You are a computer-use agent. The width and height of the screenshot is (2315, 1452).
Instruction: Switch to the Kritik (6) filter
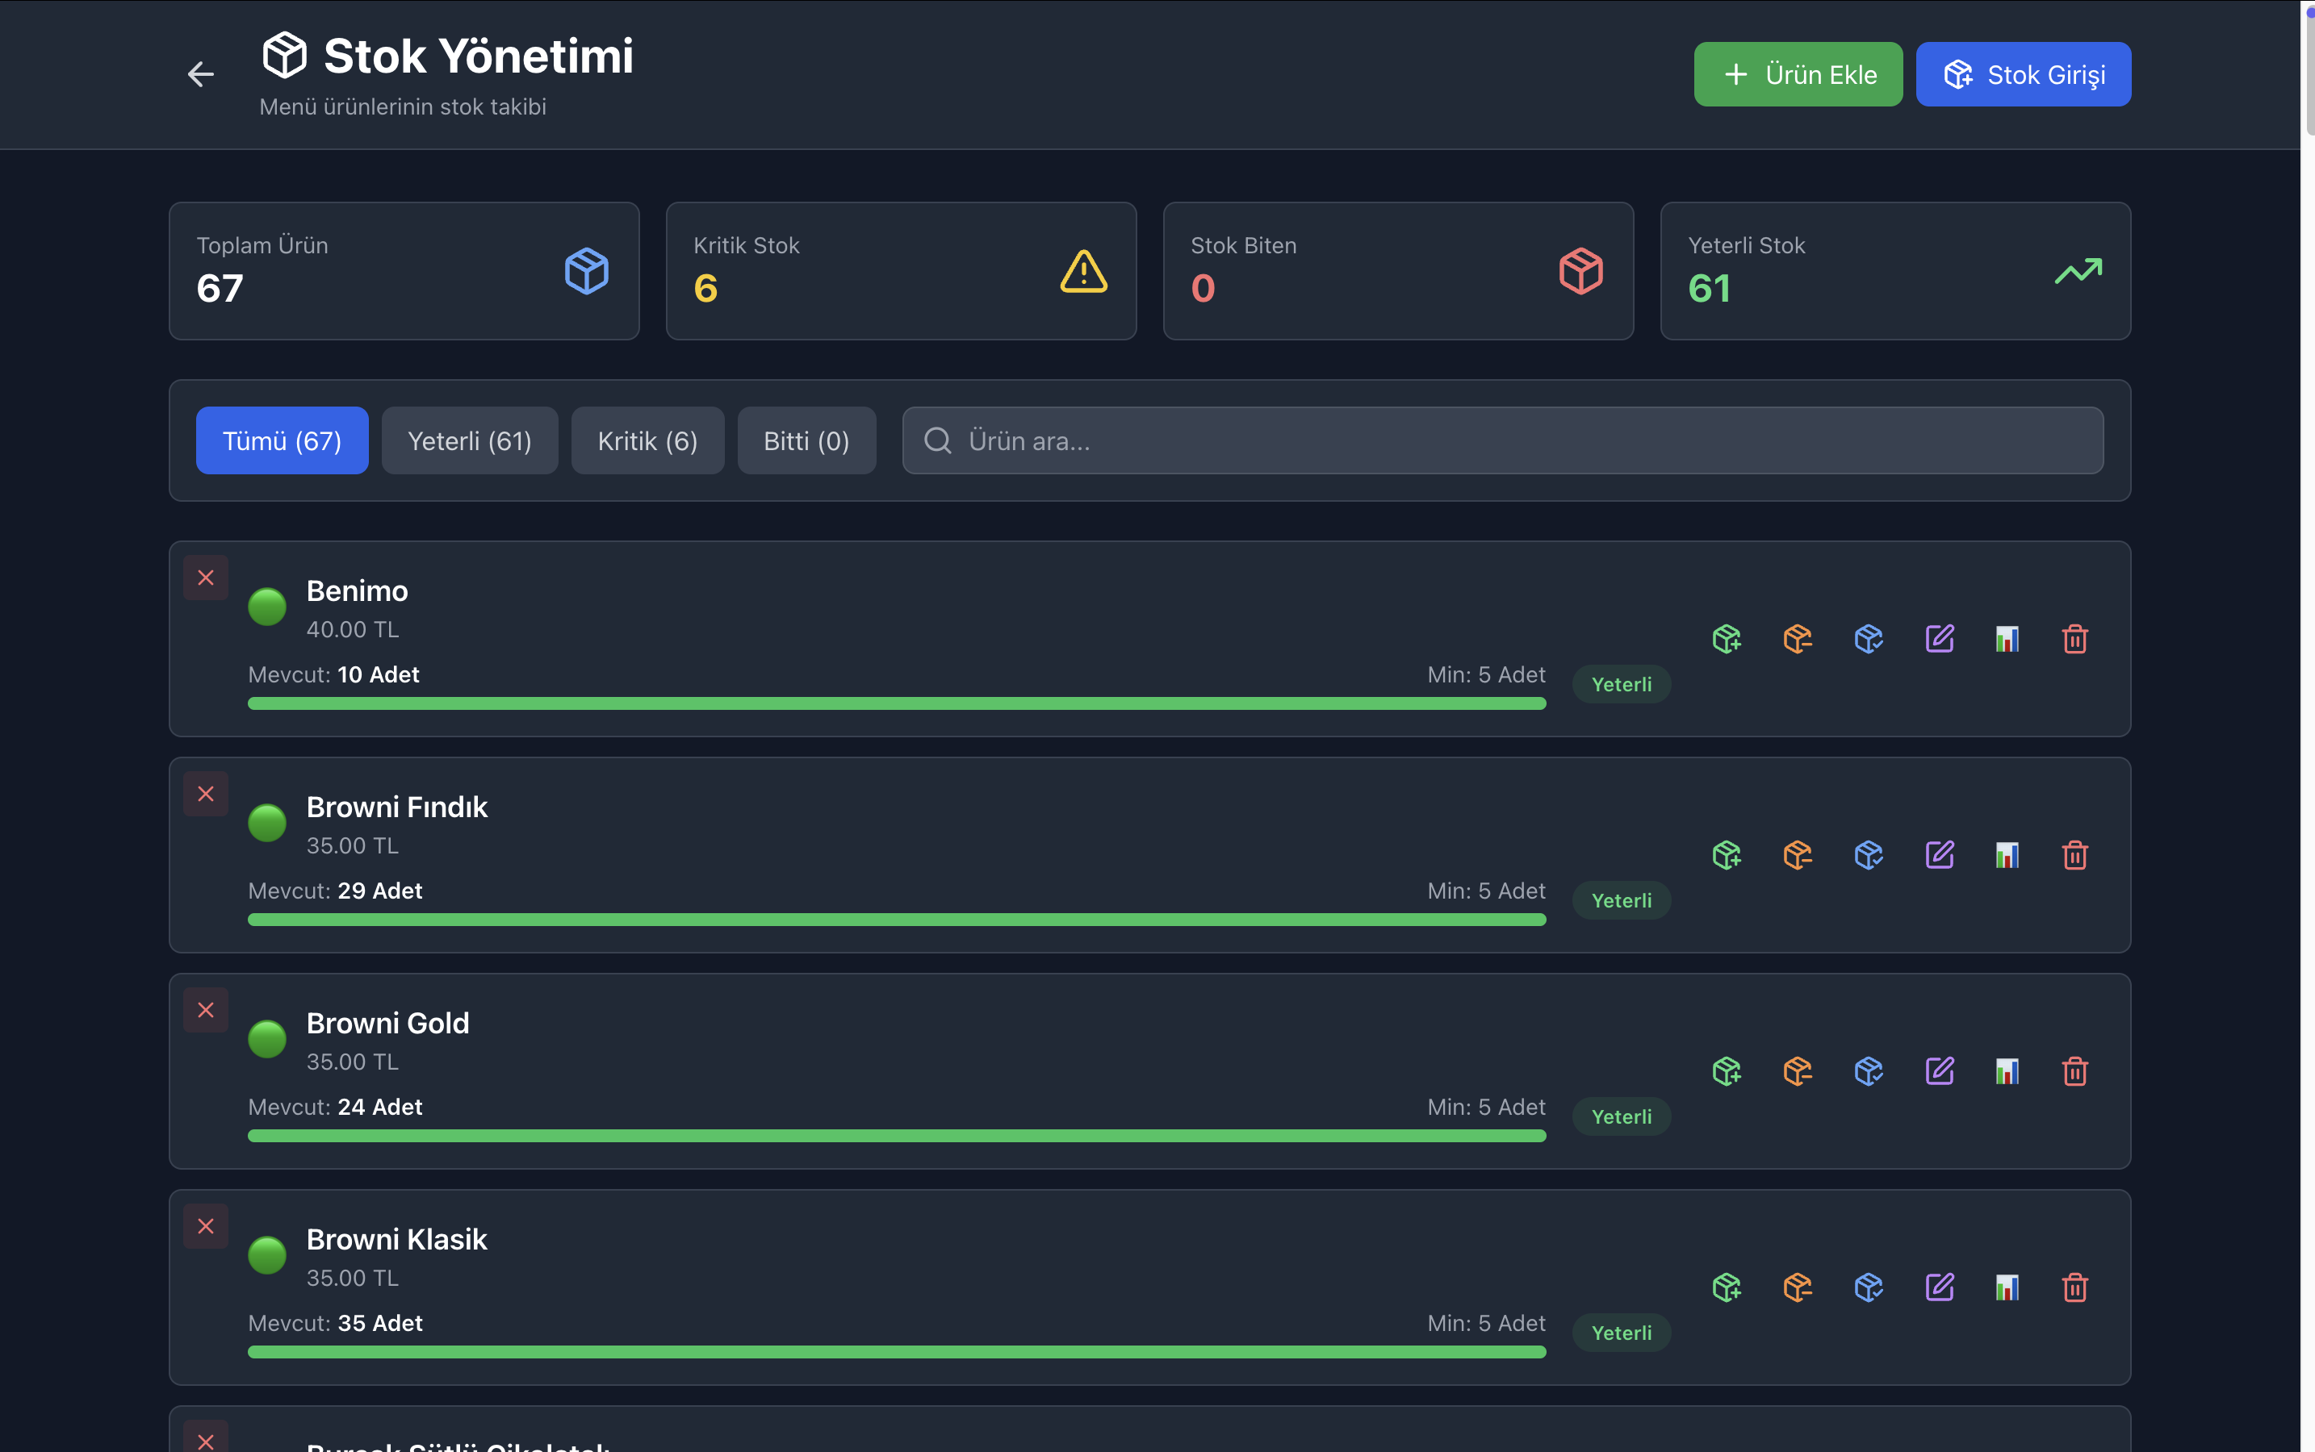click(x=647, y=440)
